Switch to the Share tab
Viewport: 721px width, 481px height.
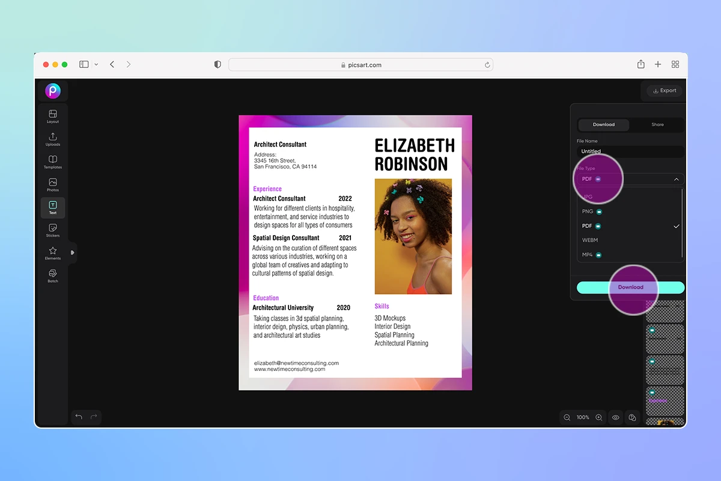tap(657, 124)
